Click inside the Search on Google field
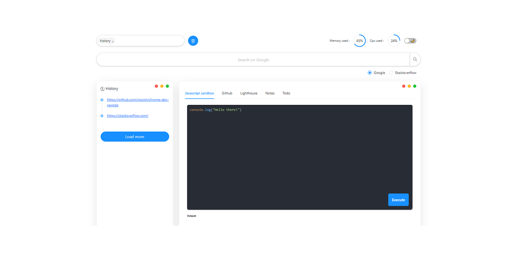This screenshot has width=515, height=257. tap(253, 59)
